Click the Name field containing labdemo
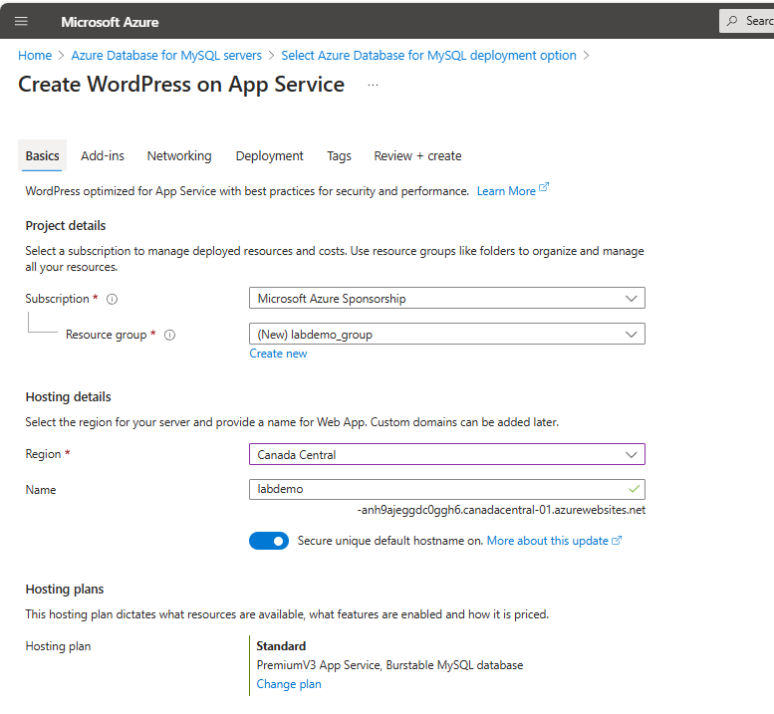This screenshot has height=714, width=774. [x=446, y=489]
